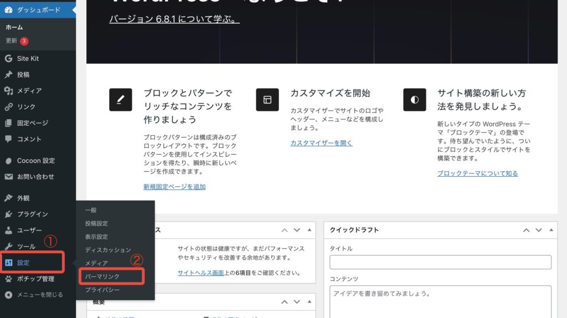Viewport: 567px width, 318px height.
Task: Move the 概要 widget up
Action: tap(285, 302)
